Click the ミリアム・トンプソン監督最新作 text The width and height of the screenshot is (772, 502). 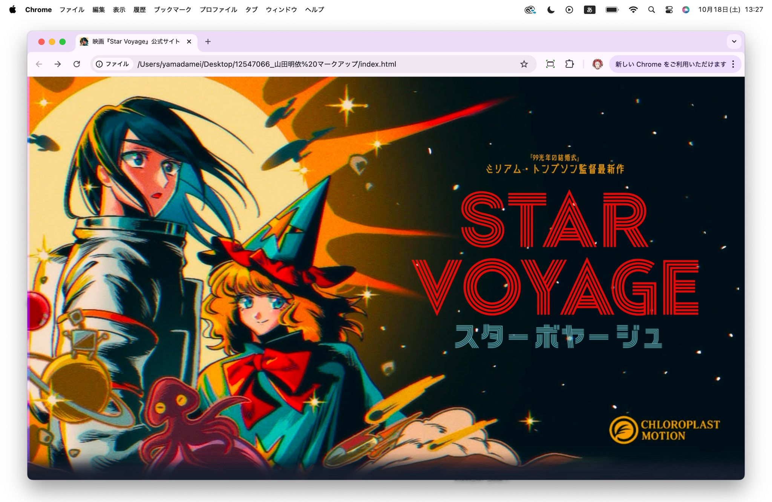point(555,168)
